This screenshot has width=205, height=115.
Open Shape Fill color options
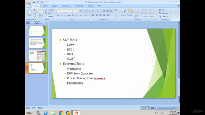coord(147,10)
